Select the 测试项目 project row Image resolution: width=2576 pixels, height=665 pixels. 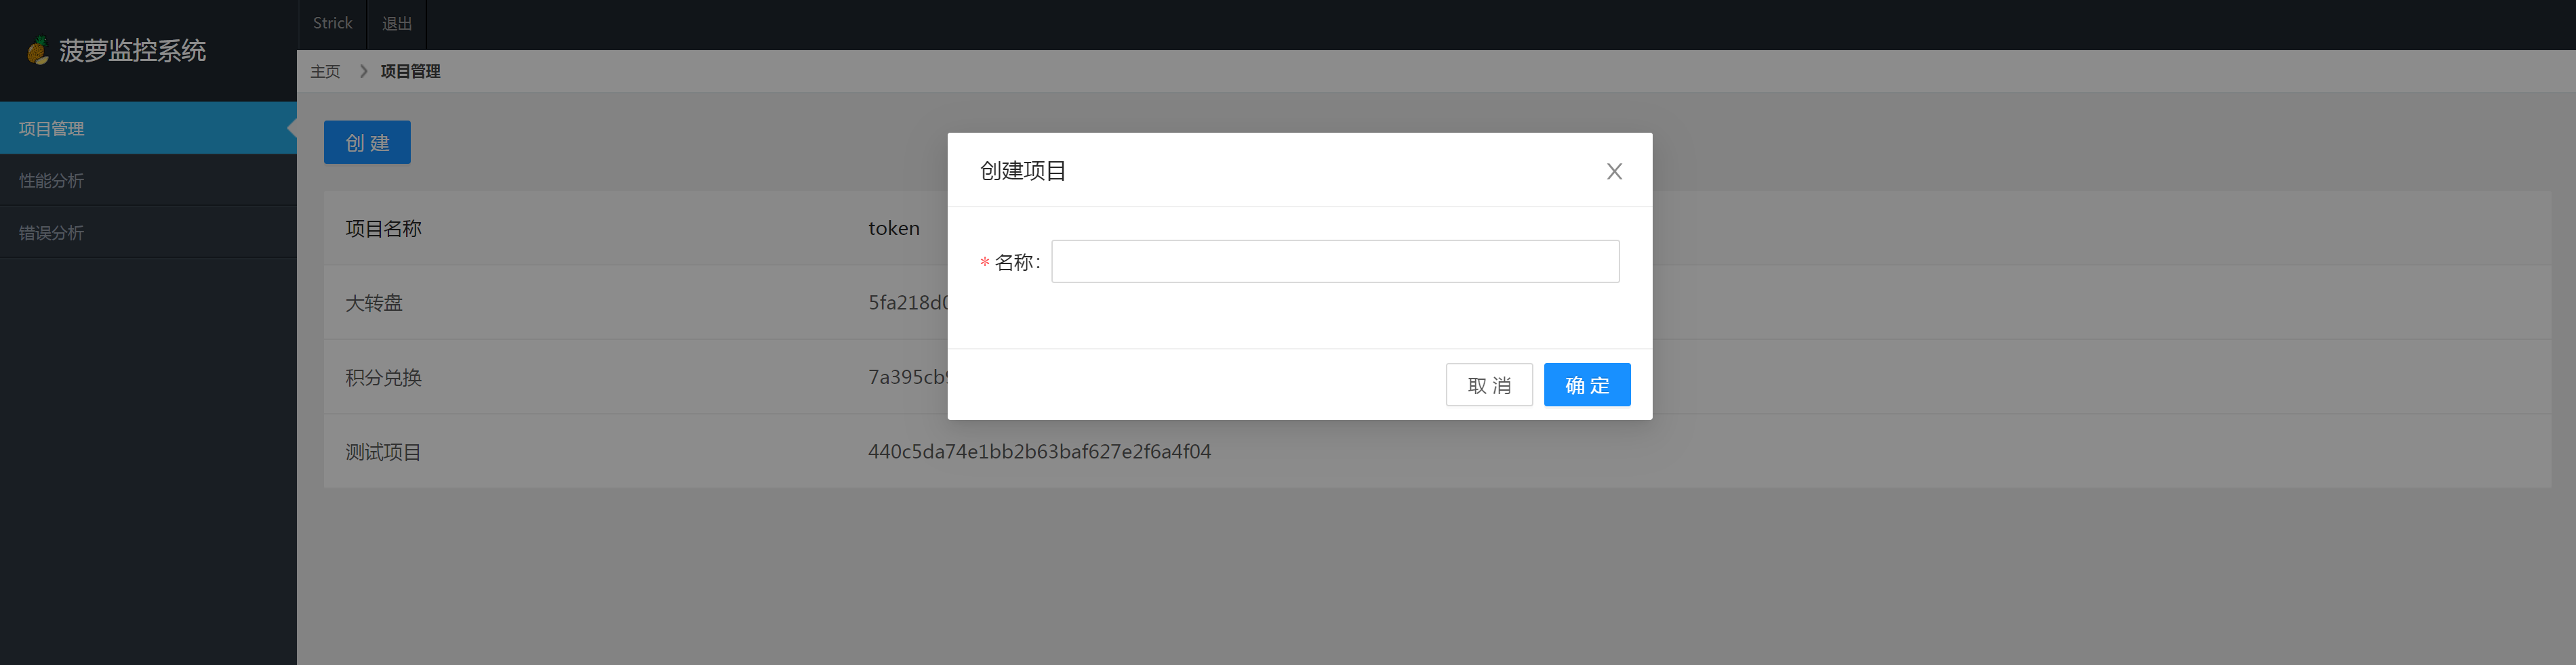point(1437,451)
